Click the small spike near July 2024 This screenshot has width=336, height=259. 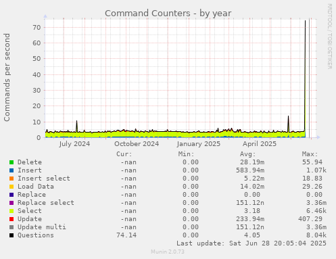(x=76, y=126)
